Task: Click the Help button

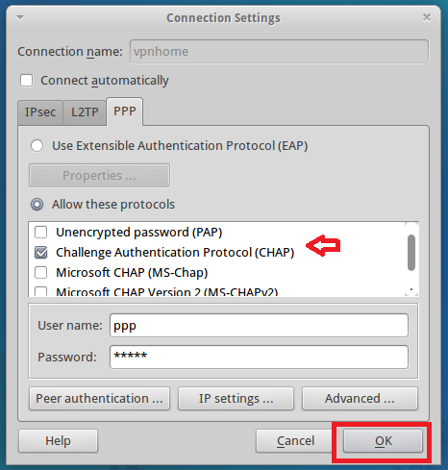Action: (58, 441)
